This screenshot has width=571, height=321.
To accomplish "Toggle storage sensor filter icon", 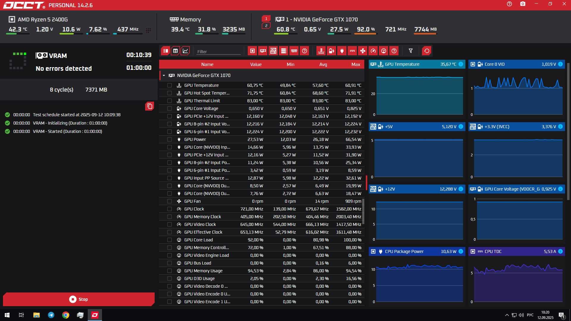I will click(x=284, y=51).
